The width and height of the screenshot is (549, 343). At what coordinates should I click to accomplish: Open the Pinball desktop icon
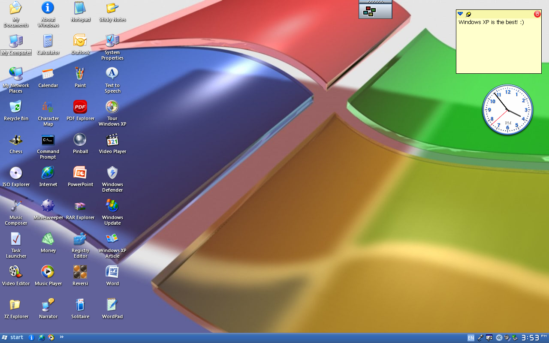click(80, 143)
